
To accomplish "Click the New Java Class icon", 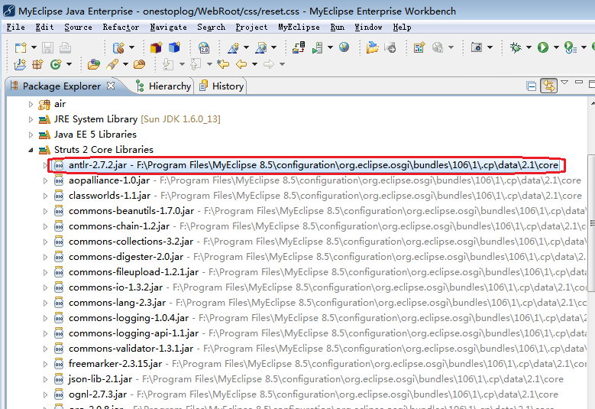I will [56, 64].
